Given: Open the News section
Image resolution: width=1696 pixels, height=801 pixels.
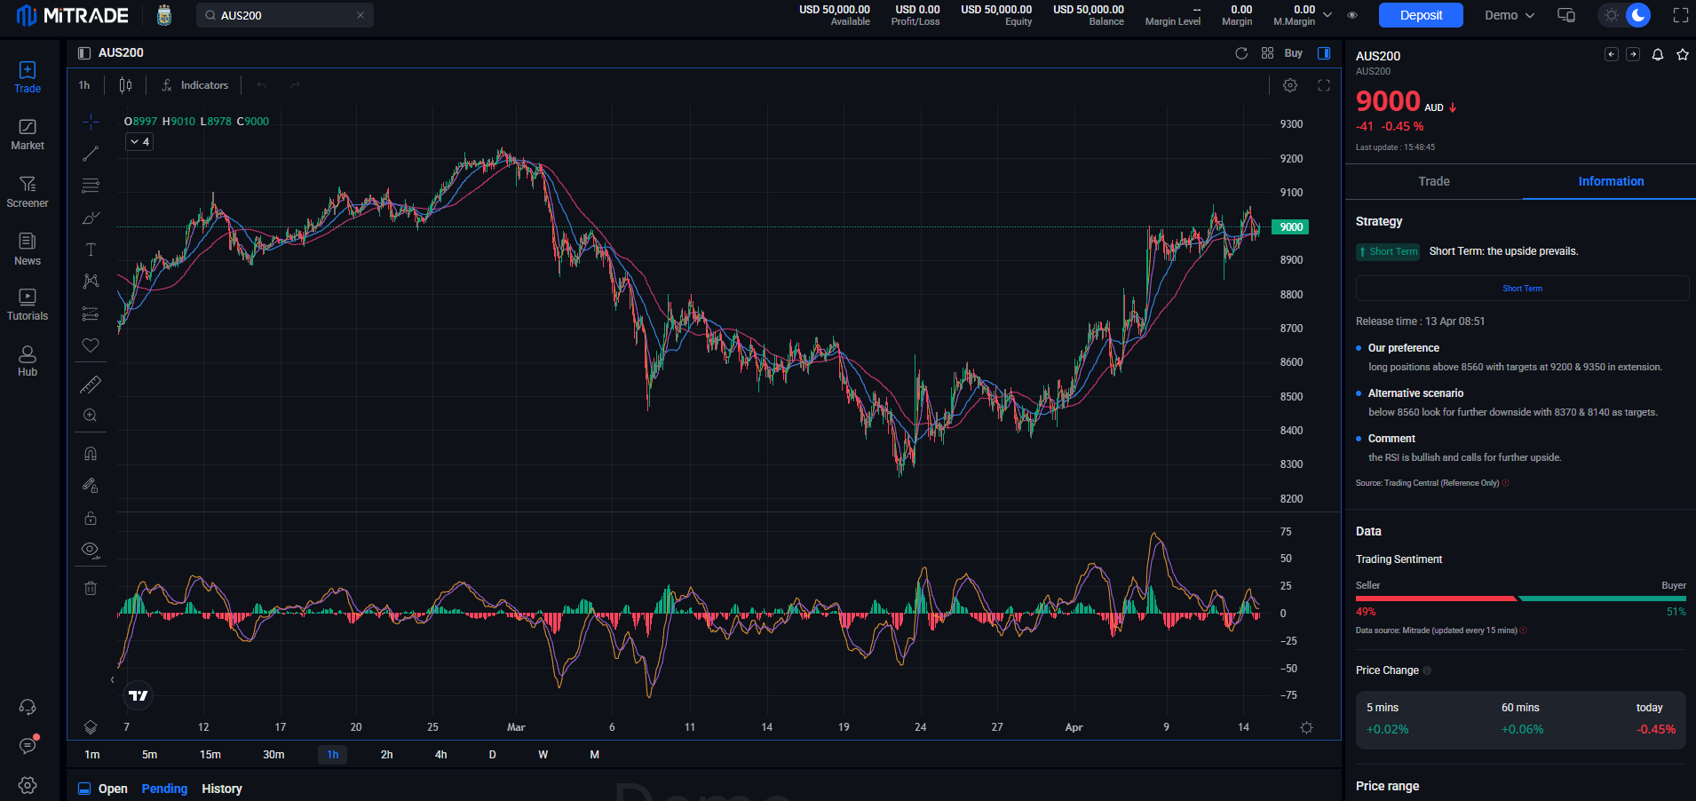Looking at the screenshot, I should [x=27, y=250].
